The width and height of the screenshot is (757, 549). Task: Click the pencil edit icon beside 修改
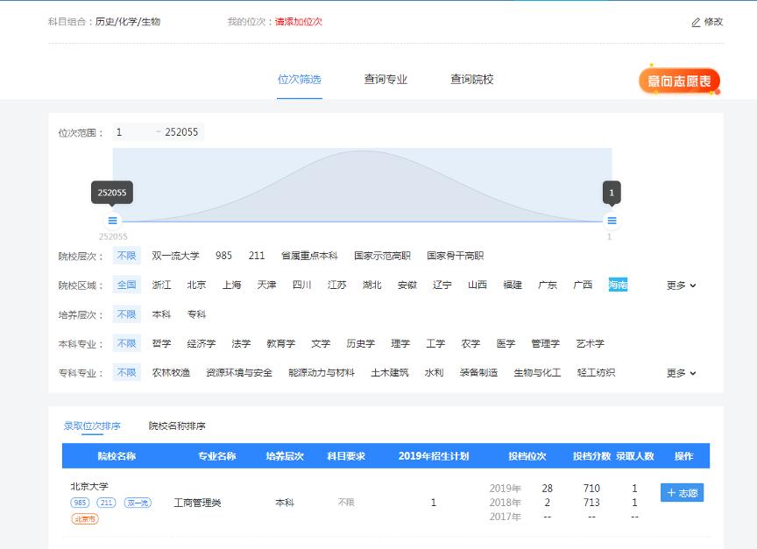click(x=697, y=22)
